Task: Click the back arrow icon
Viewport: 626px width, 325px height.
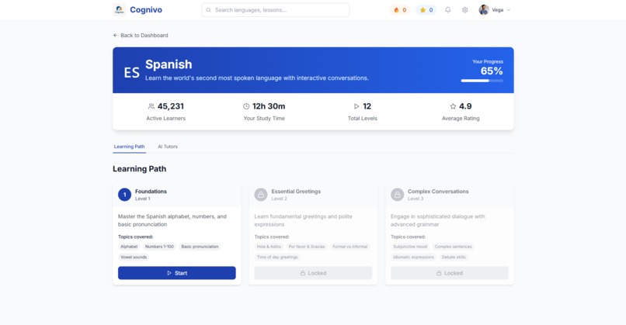Action: pyautogui.click(x=116, y=35)
